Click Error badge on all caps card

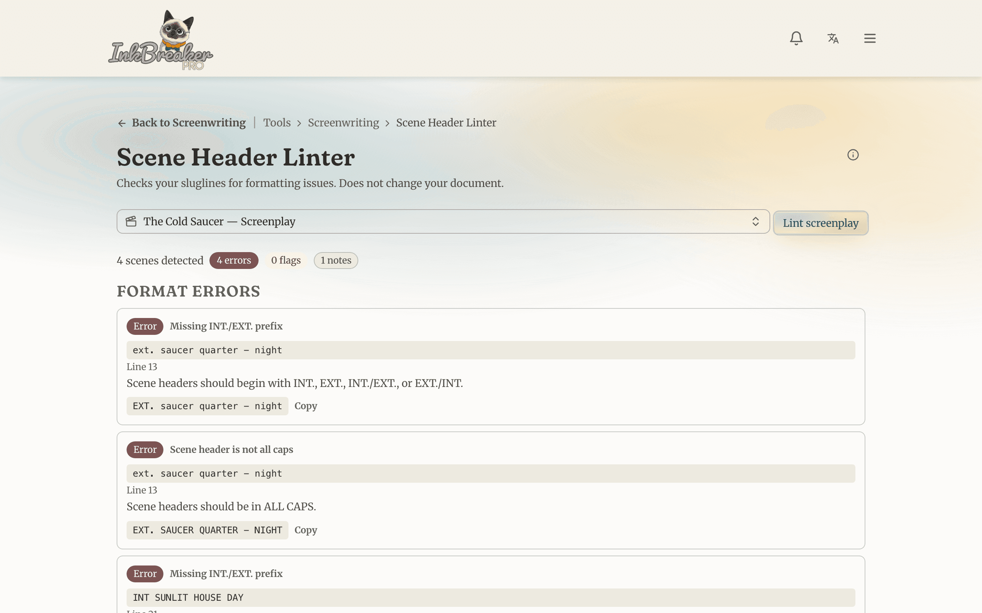point(145,450)
